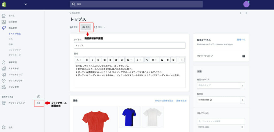
Task: Click the clear formatting icon in the editor
Action: click(173, 60)
